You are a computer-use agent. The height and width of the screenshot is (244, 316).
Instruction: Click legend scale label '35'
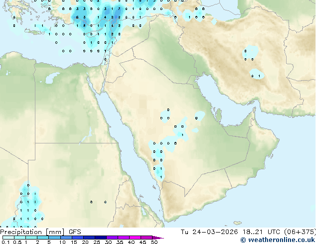coord(120,242)
